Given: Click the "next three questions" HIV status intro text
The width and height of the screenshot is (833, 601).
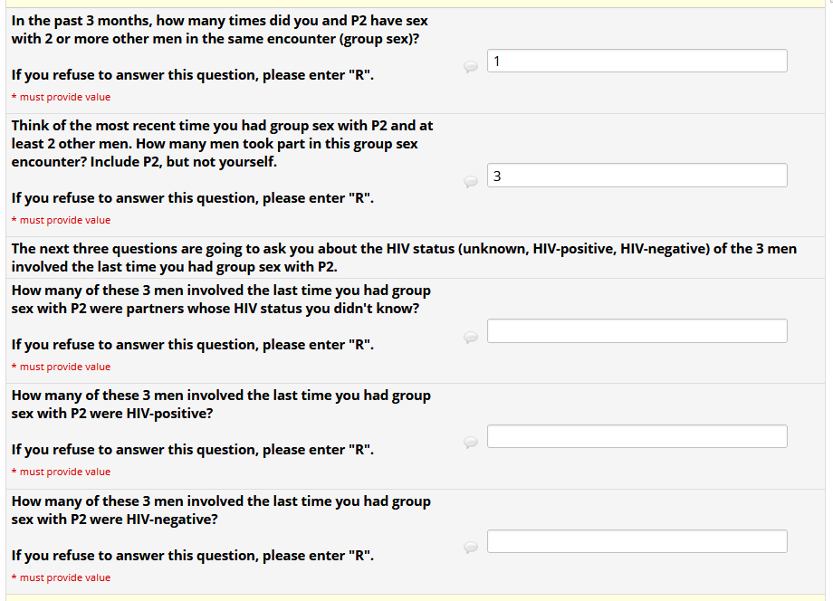Looking at the screenshot, I should pos(404,258).
